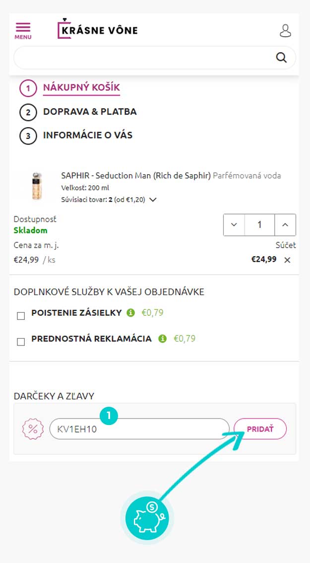Select the Nákupný košík step
The image size is (310, 563).
81,88
